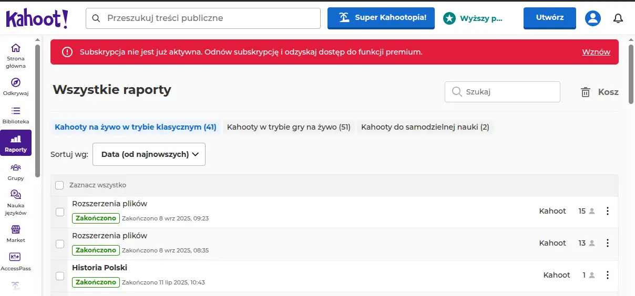Focus the Szukaj reports search field
The height and width of the screenshot is (296, 635).
pos(503,92)
